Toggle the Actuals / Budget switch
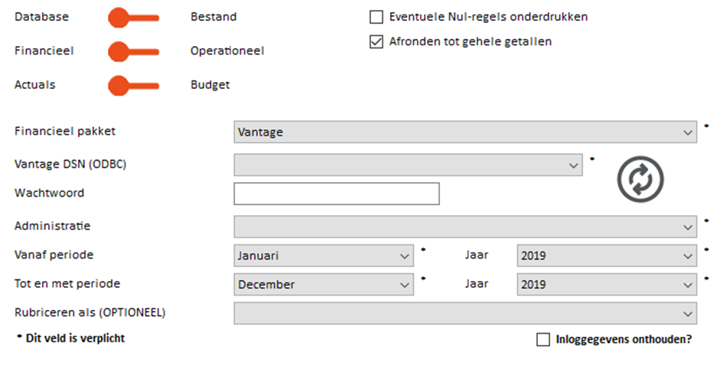 tap(134, 86)
